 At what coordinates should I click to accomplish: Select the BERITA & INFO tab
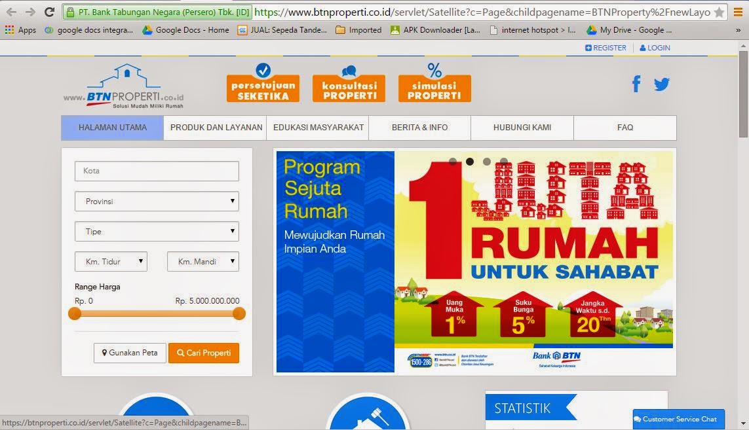[419, 128]
